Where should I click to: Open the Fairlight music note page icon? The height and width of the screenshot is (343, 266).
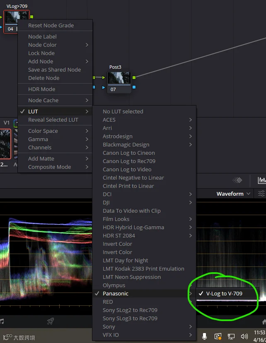click(2, 321)
